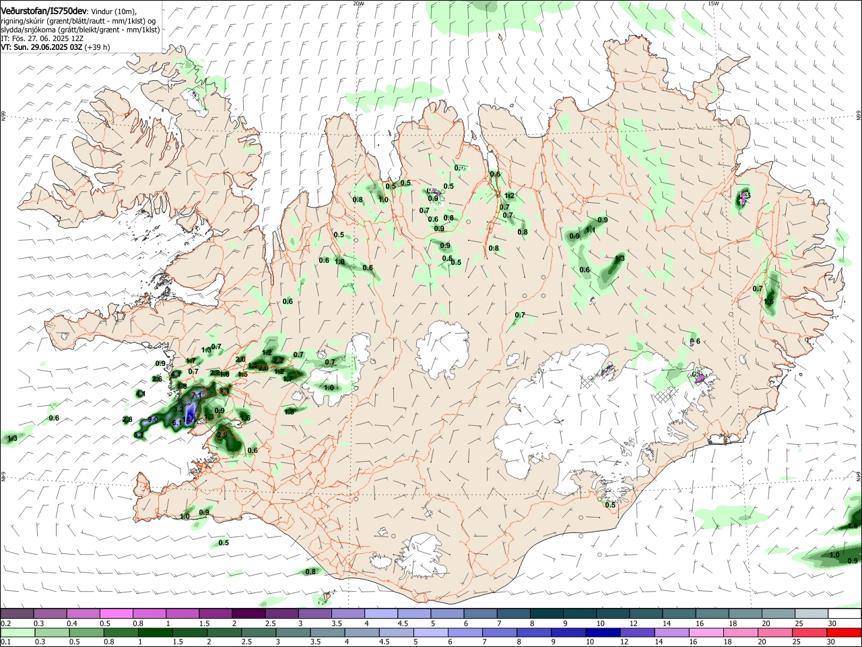Click the 'slydda/snjókoma' legend description line
The height and width of the screenshot is (647, 862).
coord(80,30)
